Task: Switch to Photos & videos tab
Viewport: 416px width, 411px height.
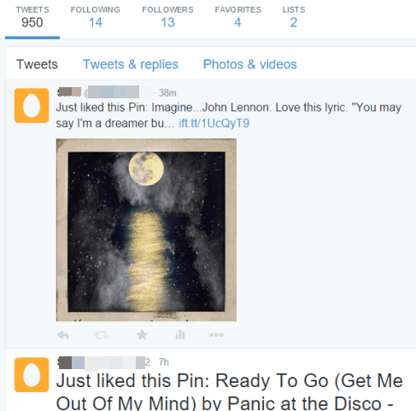Action: [x=250, y=64]
